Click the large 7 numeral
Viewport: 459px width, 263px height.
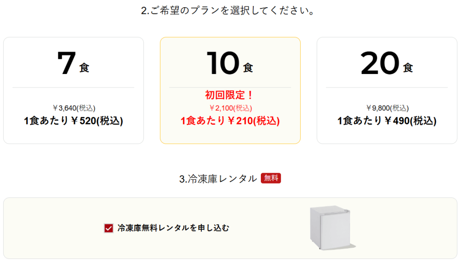(x=66, y=63)
